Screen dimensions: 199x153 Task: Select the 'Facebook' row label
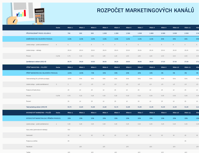tap(29, 146)
